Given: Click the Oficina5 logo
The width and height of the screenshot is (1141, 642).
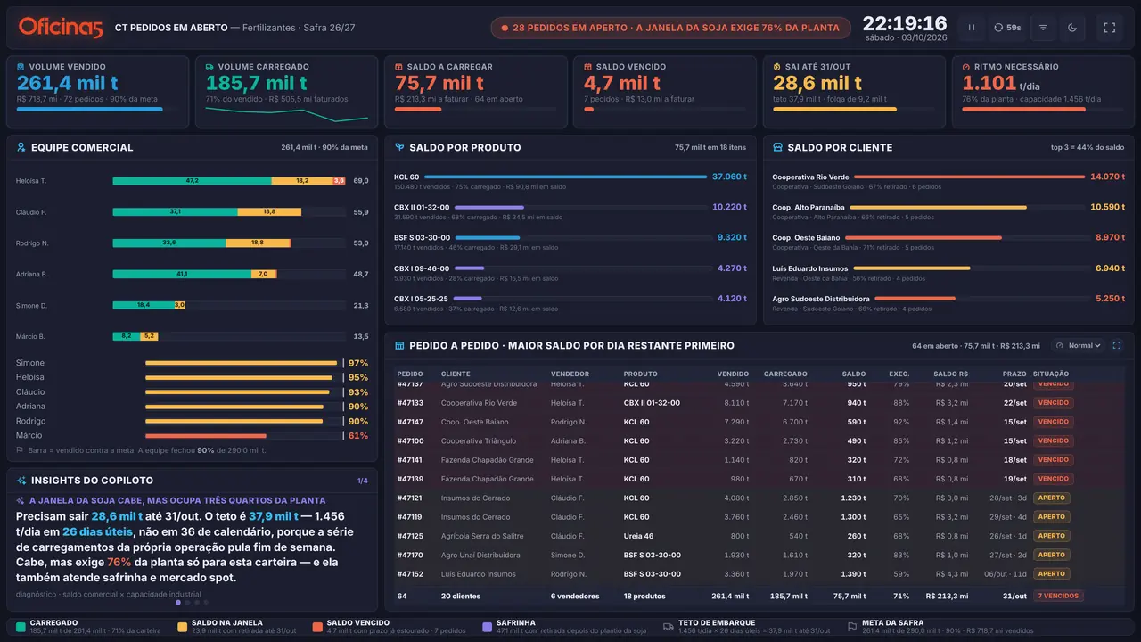Looking at the screenshot, I should 61,28.
